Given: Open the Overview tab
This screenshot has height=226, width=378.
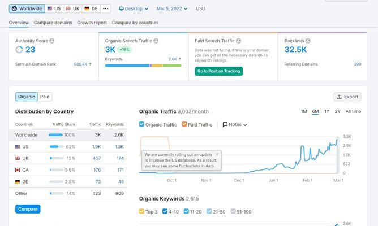Looking at the screenshot, I should click(x=19, y=23).
